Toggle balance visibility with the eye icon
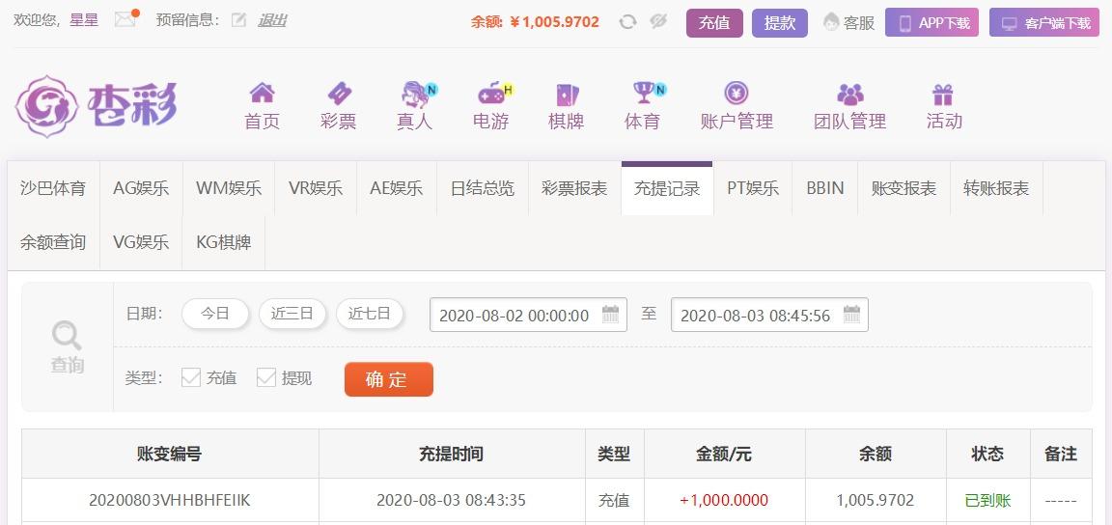 [659, 22]
